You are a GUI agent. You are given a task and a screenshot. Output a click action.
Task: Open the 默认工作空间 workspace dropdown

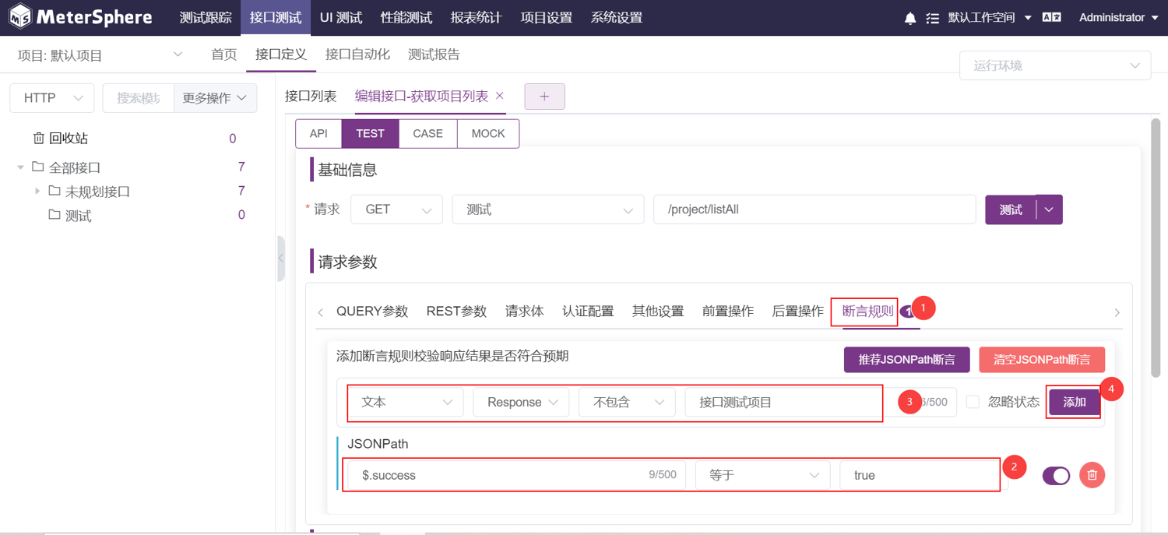(x=989, y=18)
